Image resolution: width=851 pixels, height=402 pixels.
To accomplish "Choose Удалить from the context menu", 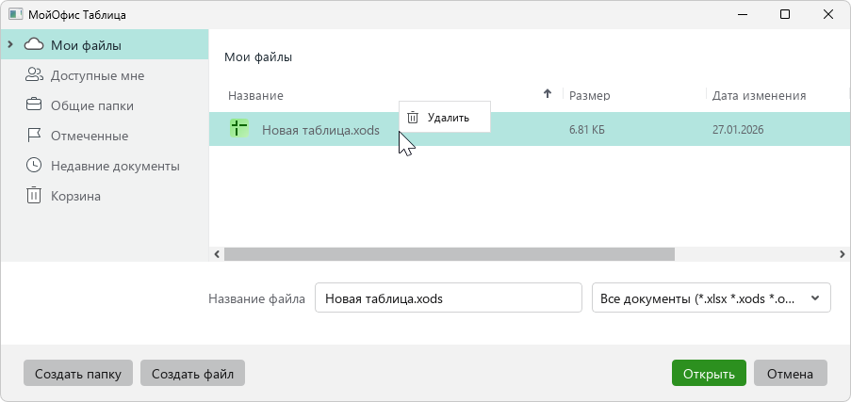I will coord(445,117).
